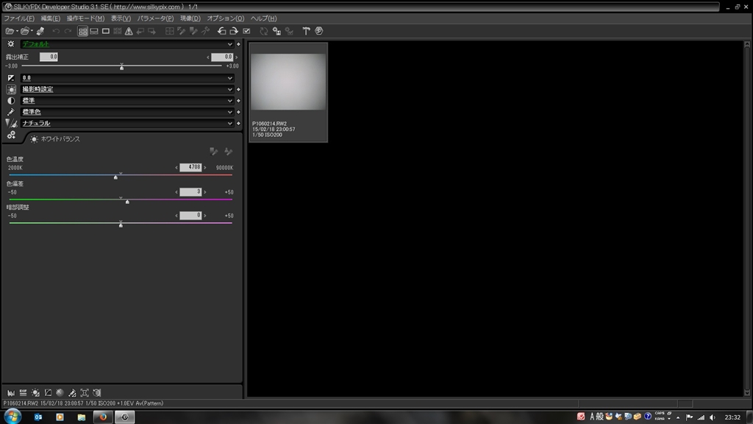Image resolution: width=753 pixels, height=424 pixels.
Task: Open 編集(E) menu
Action: [51, 18]
